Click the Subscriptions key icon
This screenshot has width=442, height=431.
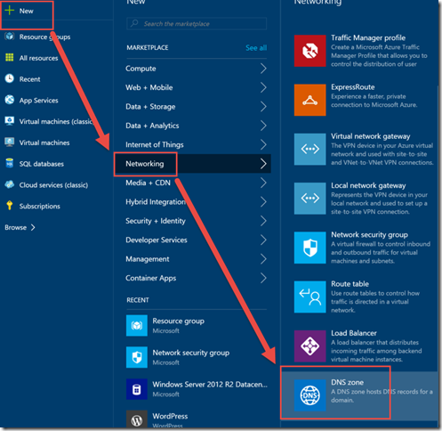(x=10, y=206)
